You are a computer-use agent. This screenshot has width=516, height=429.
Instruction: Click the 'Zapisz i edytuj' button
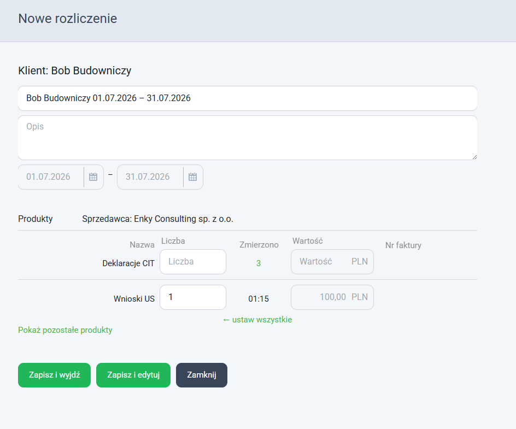pos(133,375)
